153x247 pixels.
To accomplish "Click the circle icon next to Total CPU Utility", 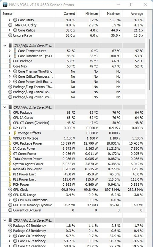I will 10,25.
